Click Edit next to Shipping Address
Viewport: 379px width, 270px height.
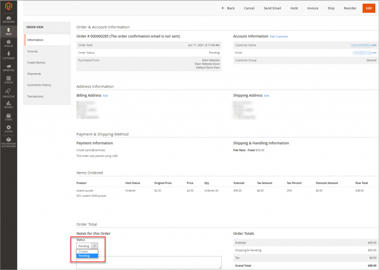pos(266,95)
